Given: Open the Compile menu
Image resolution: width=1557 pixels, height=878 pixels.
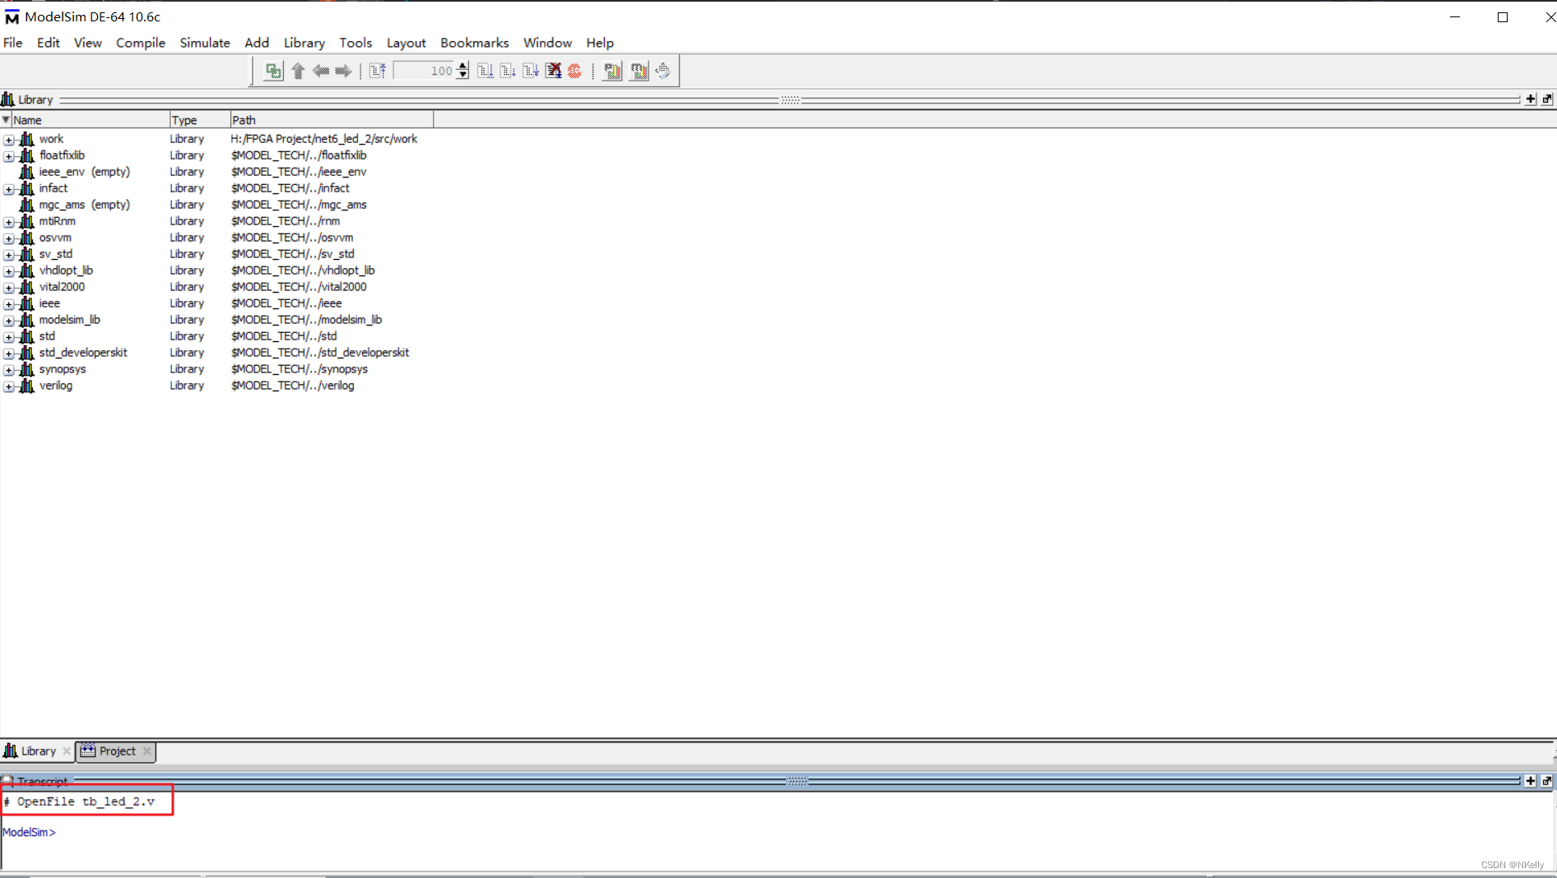Looking at the screenshot, I should (x=141, y=43).
